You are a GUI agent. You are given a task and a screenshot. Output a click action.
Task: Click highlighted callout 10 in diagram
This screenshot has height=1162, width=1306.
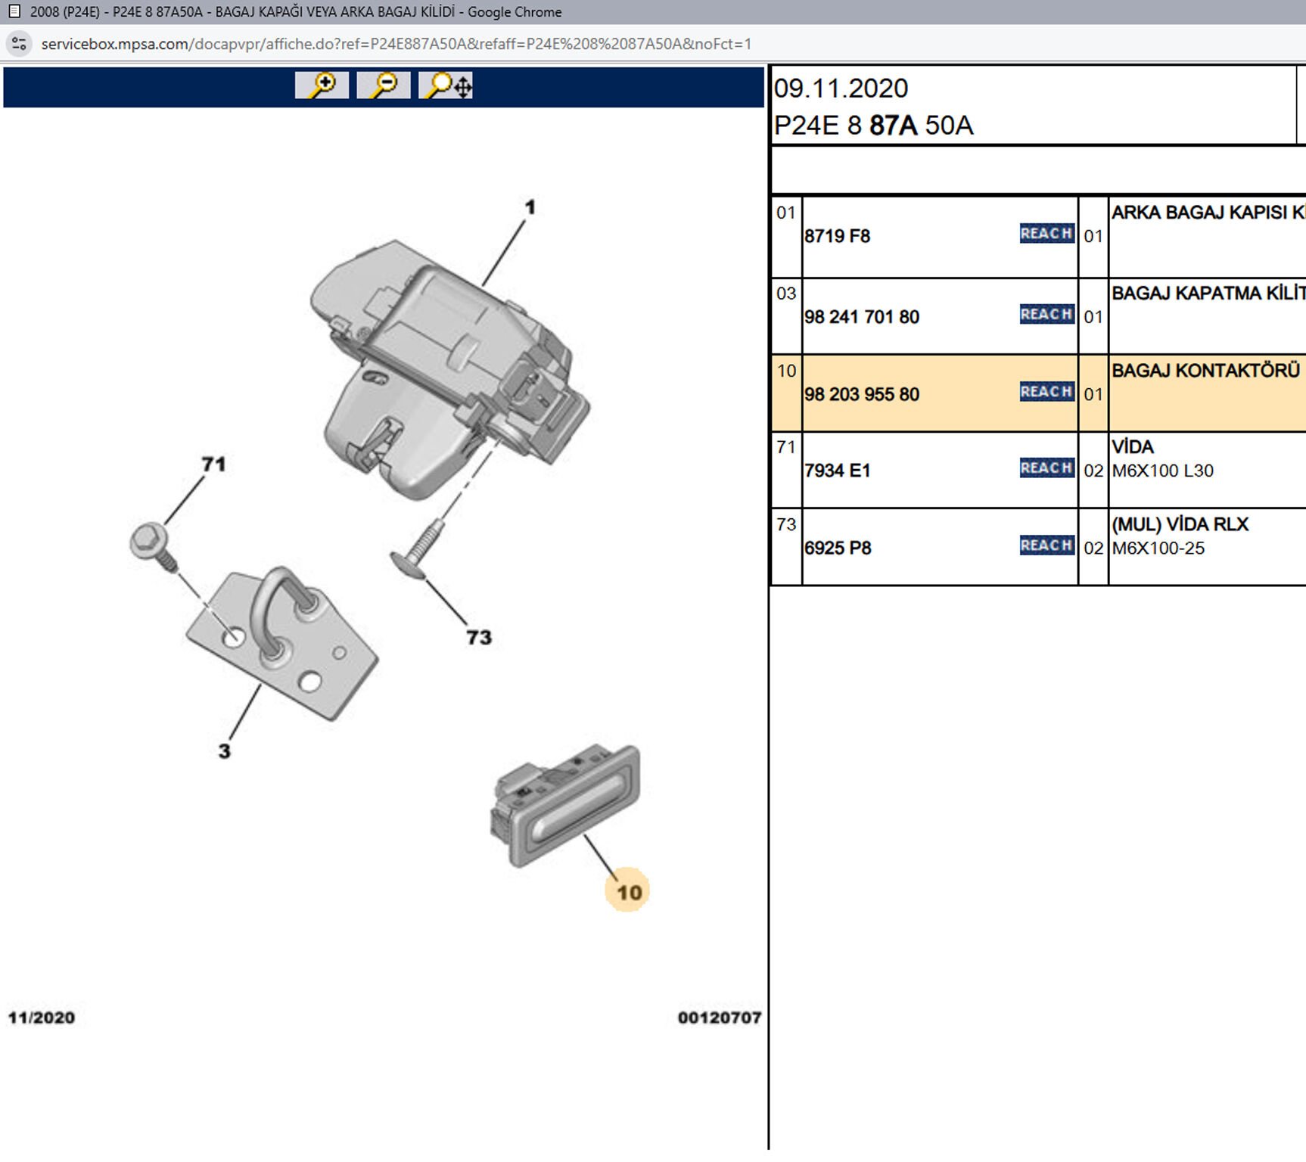pyautogui.click(x=628, y=892)
